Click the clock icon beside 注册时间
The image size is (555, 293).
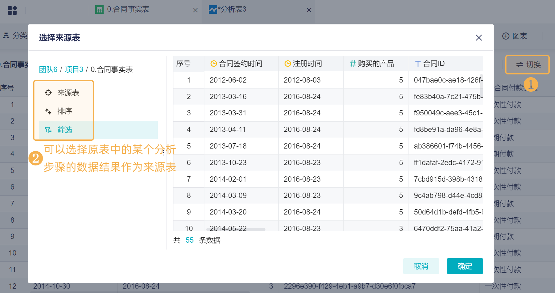(288, 64)
